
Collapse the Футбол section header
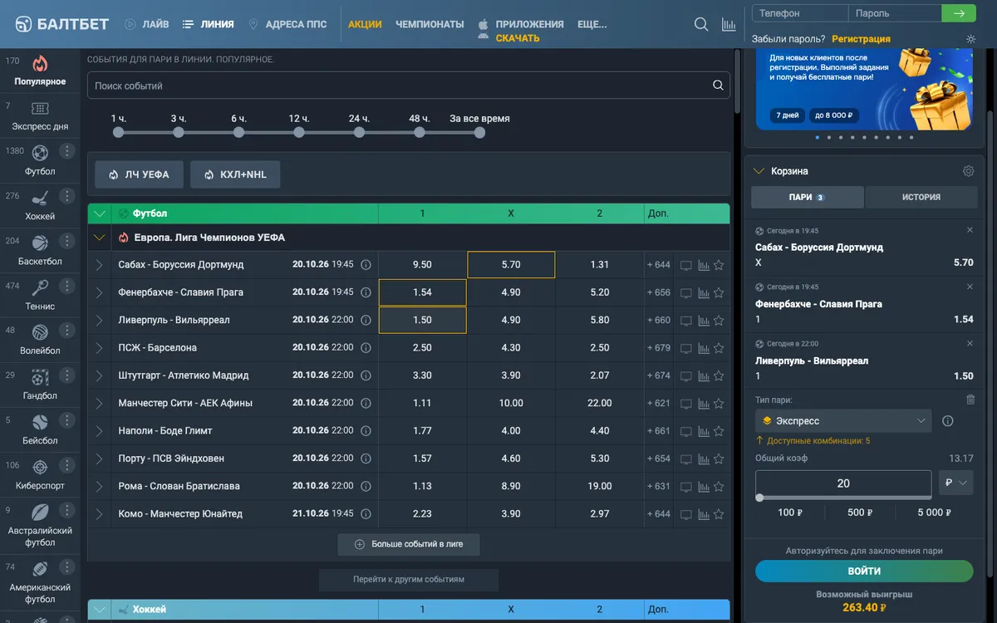(100, 214)
